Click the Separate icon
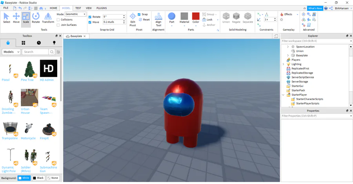353x184 pixels. point(247,16)
